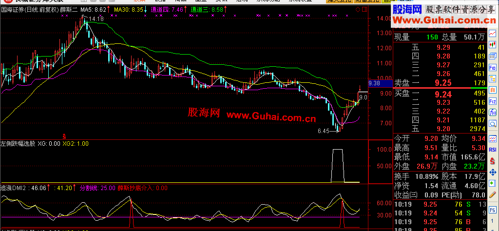The image size is (499, 231).
Task: Click the 10:19 trade tick with volume 54
Action: (440, 213)
